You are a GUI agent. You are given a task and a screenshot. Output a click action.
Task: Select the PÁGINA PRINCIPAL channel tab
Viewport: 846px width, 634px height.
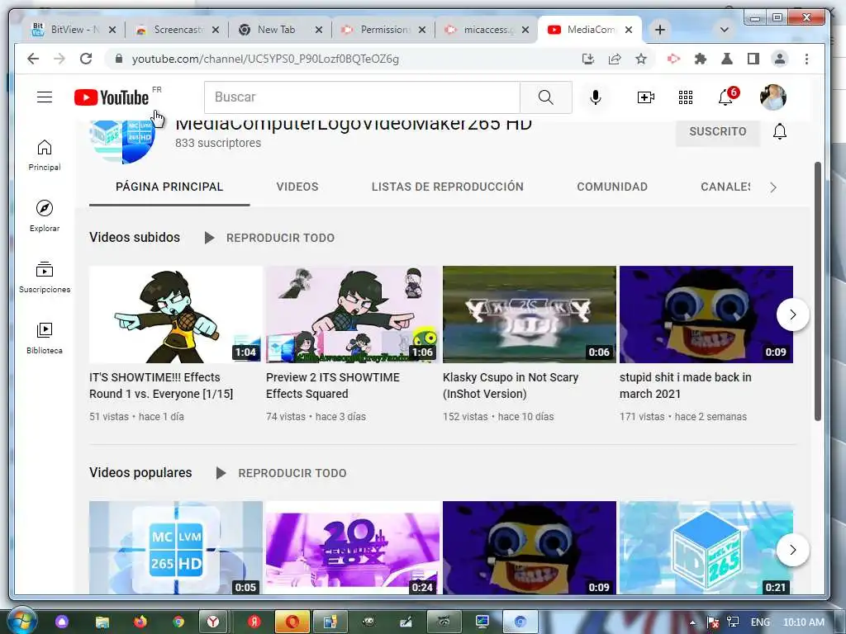169,187
